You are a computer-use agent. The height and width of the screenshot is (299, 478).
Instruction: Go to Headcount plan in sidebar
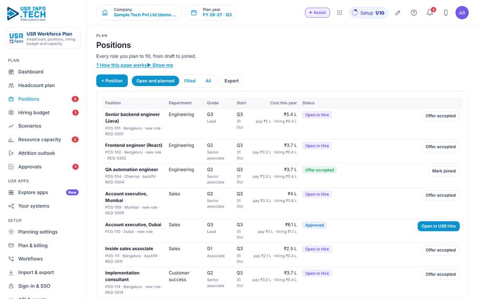click(x=43, y=86)
